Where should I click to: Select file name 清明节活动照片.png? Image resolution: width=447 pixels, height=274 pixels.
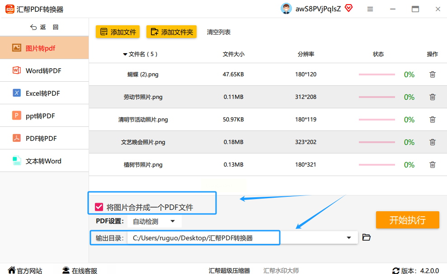click(143, 119)
